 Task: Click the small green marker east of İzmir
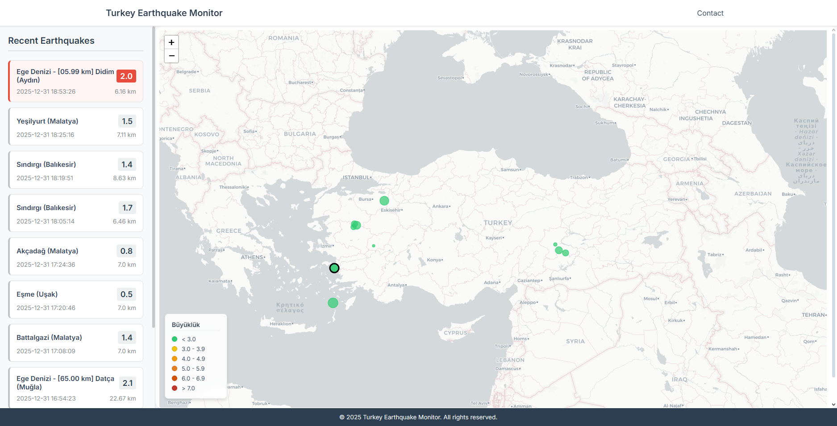tap(373, 245)
